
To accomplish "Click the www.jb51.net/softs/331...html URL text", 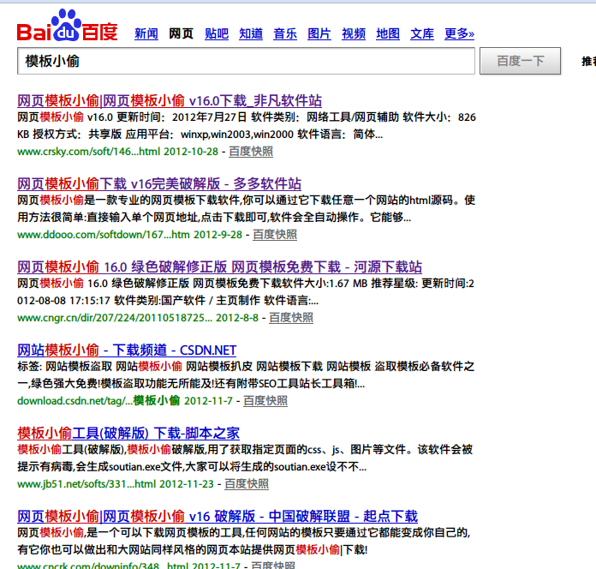I will tap(86, 484).
